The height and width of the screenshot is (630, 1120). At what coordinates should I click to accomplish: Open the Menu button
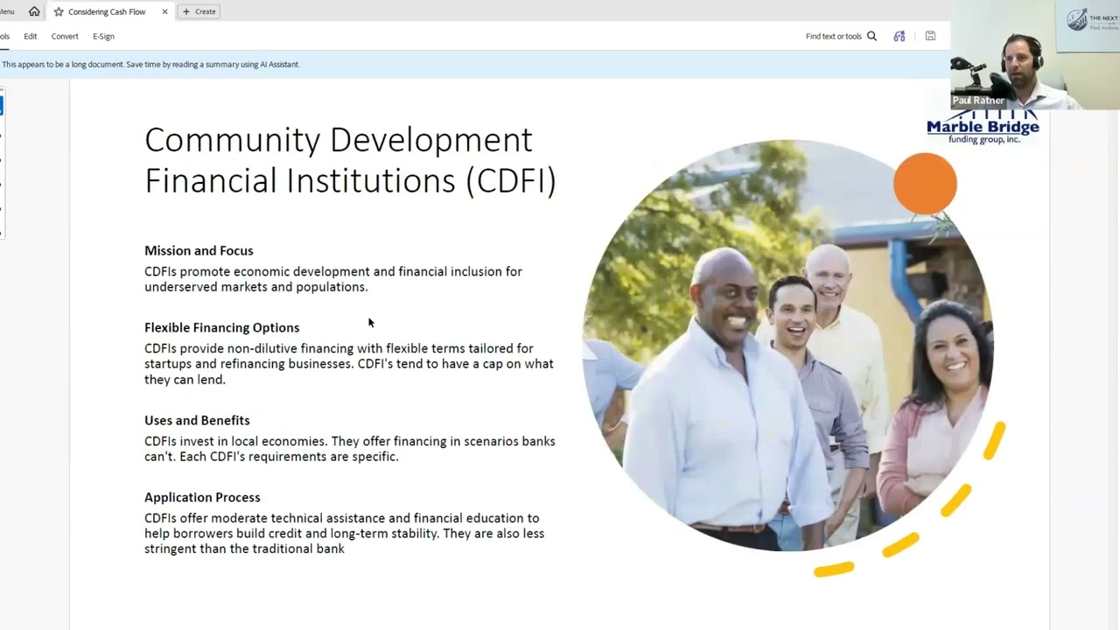(x=6, y=11)
